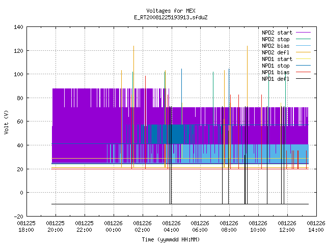Image resolution: width=326 pixels, height=244 pixels.
Task: Click the orange NPD2 defl legend line sample
Action: tap(303, 52)
